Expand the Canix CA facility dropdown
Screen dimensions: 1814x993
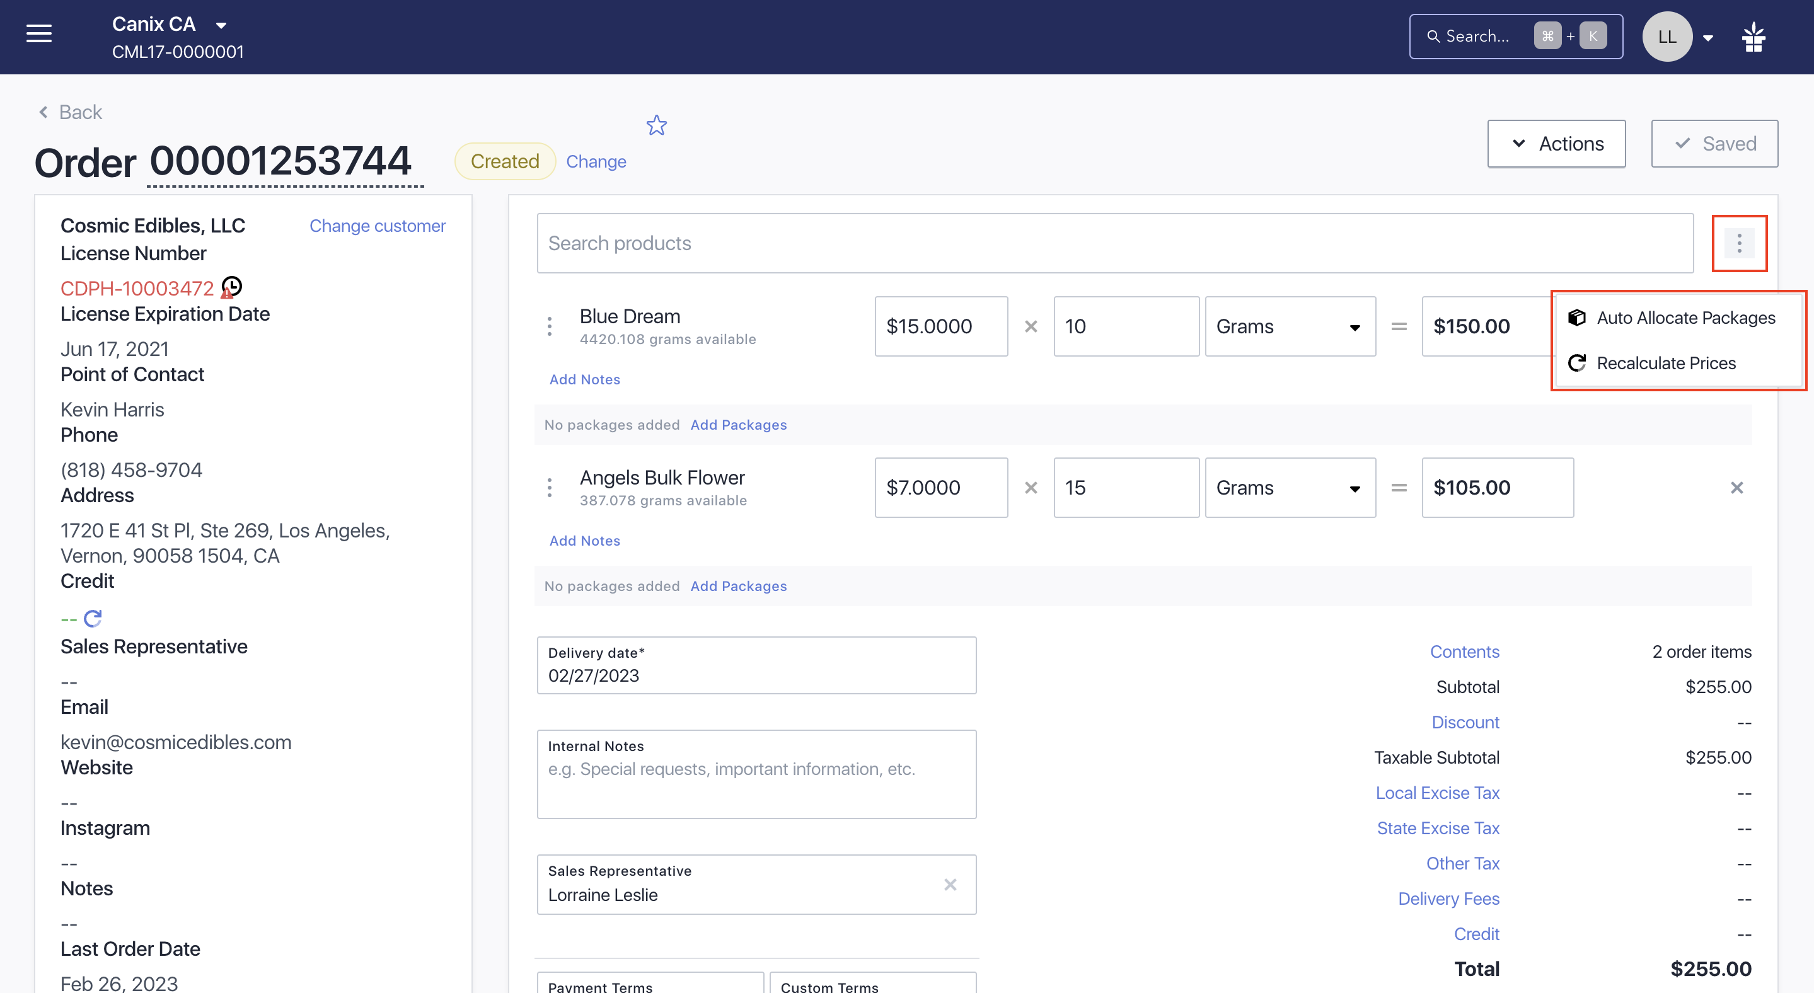221,25
